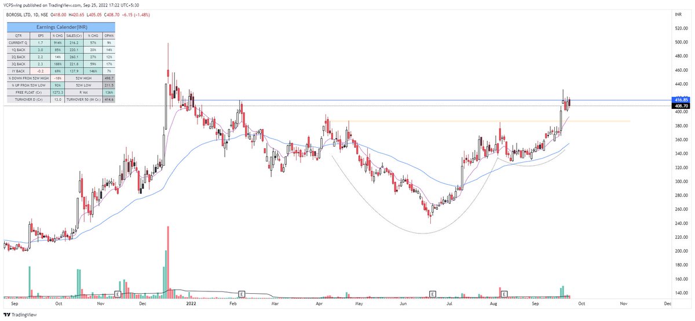Click the Jun label on time axis
Viewport: 695px width, 321px height.
(403, 303)
